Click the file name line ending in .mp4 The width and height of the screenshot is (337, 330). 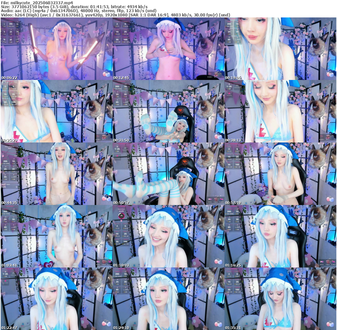click(37, 3)
